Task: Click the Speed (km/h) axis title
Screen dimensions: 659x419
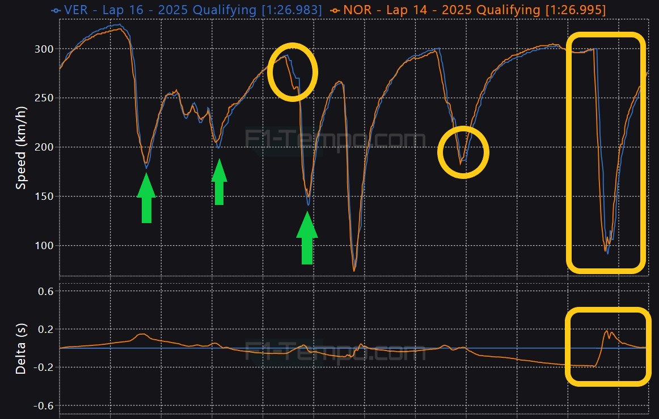Action: click(21, 147)
